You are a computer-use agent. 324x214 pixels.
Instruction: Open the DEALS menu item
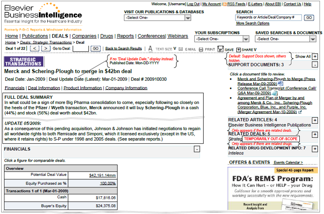point(60,36)
